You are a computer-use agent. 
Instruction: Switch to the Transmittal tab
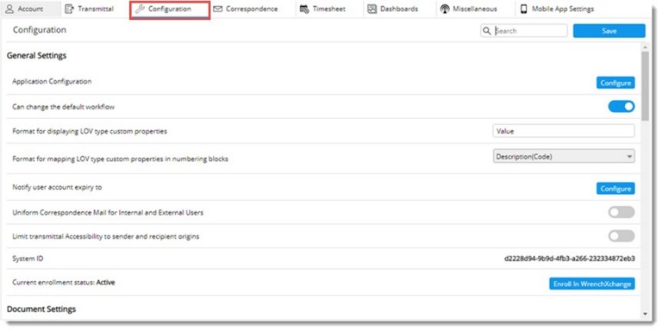click(96, 9)
